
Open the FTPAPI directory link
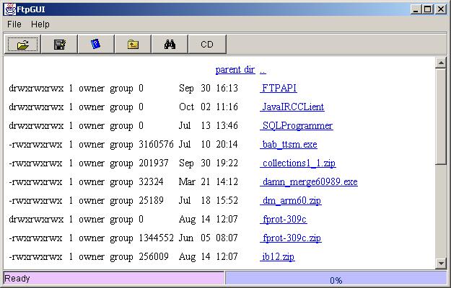click(279, 89)
